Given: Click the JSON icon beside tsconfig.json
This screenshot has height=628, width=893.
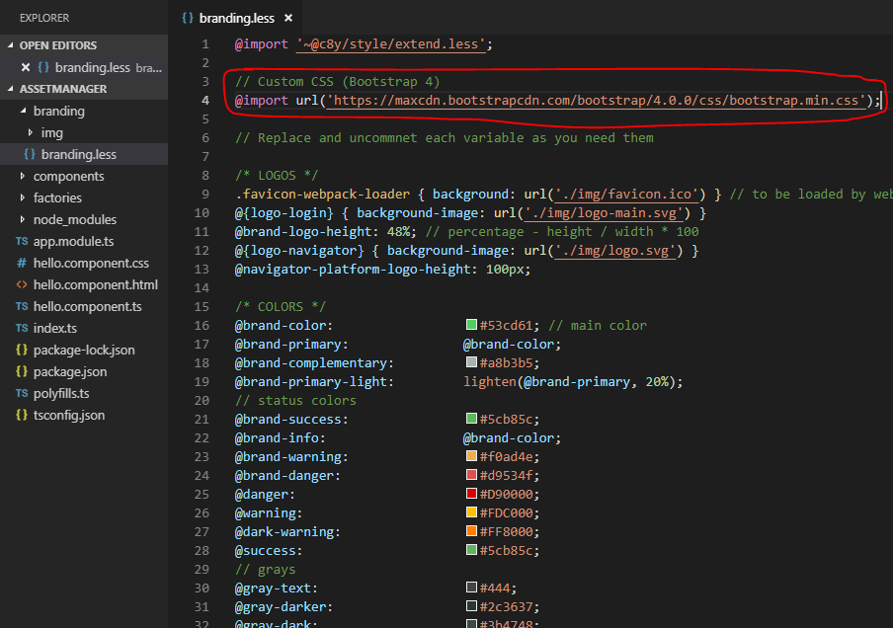Looking at the screenshot, I should click(22, 416).
